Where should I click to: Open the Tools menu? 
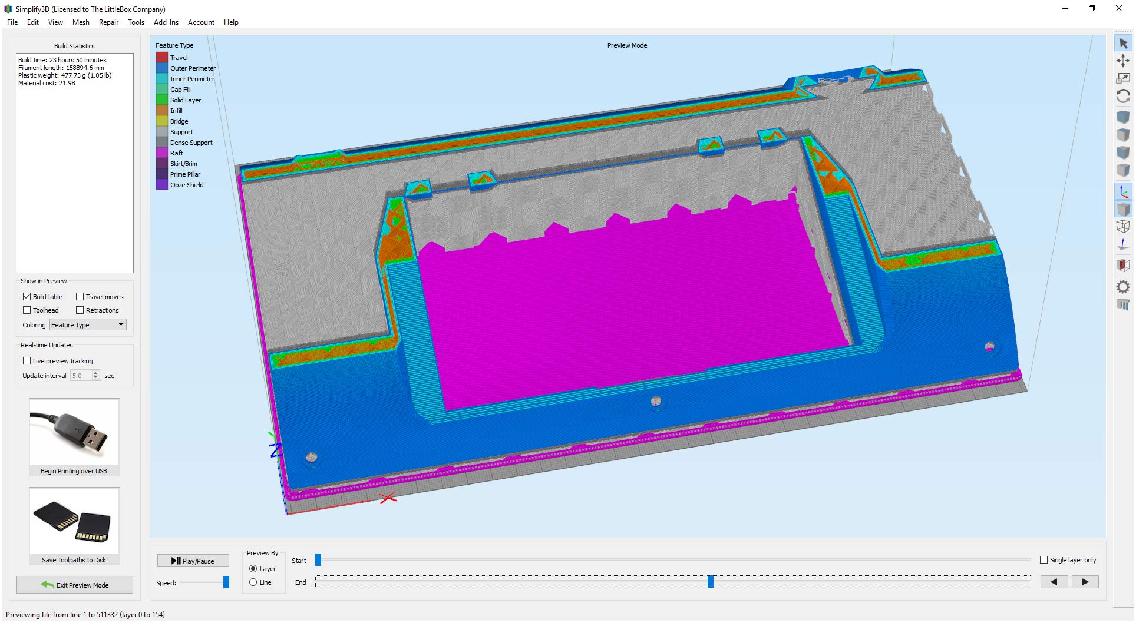click(x=136, y=22)
